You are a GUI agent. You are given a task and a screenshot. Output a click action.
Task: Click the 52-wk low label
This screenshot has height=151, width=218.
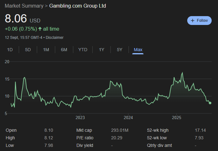click(157, 138)
